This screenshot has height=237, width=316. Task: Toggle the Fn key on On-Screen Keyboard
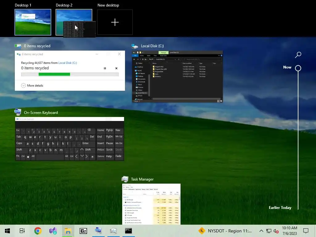(x=18, y=156)
